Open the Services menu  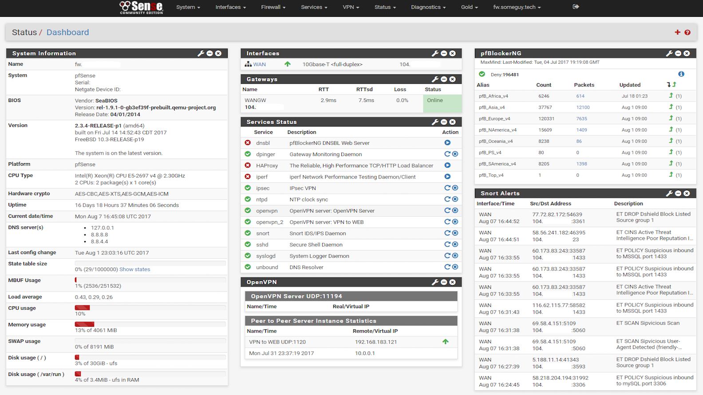pos(314,7)
